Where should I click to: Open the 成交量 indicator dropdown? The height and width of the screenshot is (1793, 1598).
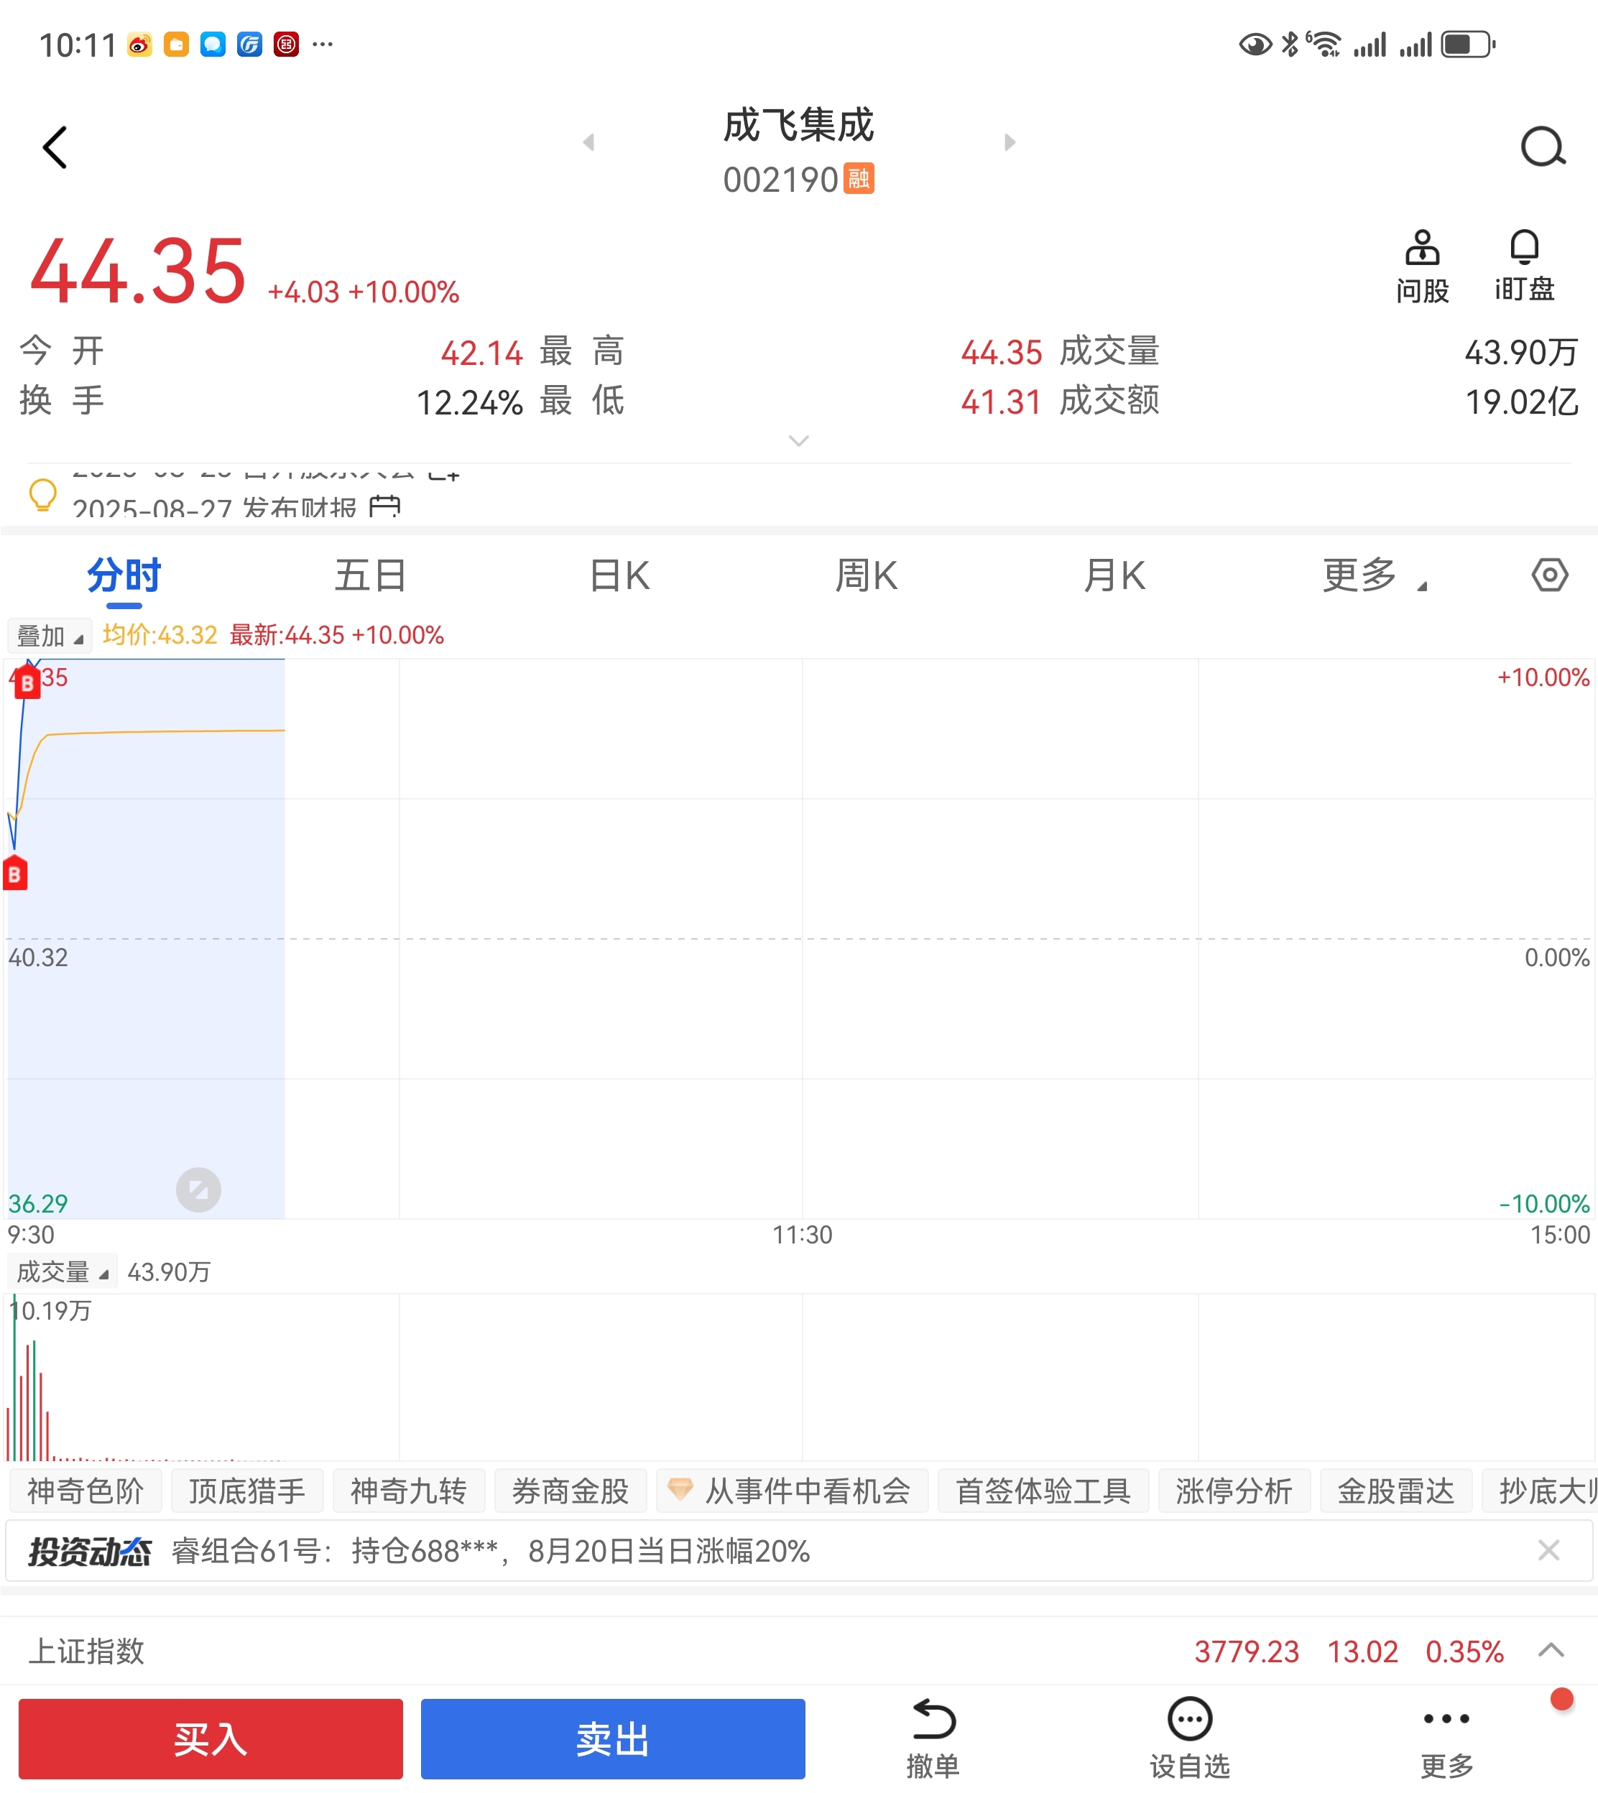point(63,1271)
